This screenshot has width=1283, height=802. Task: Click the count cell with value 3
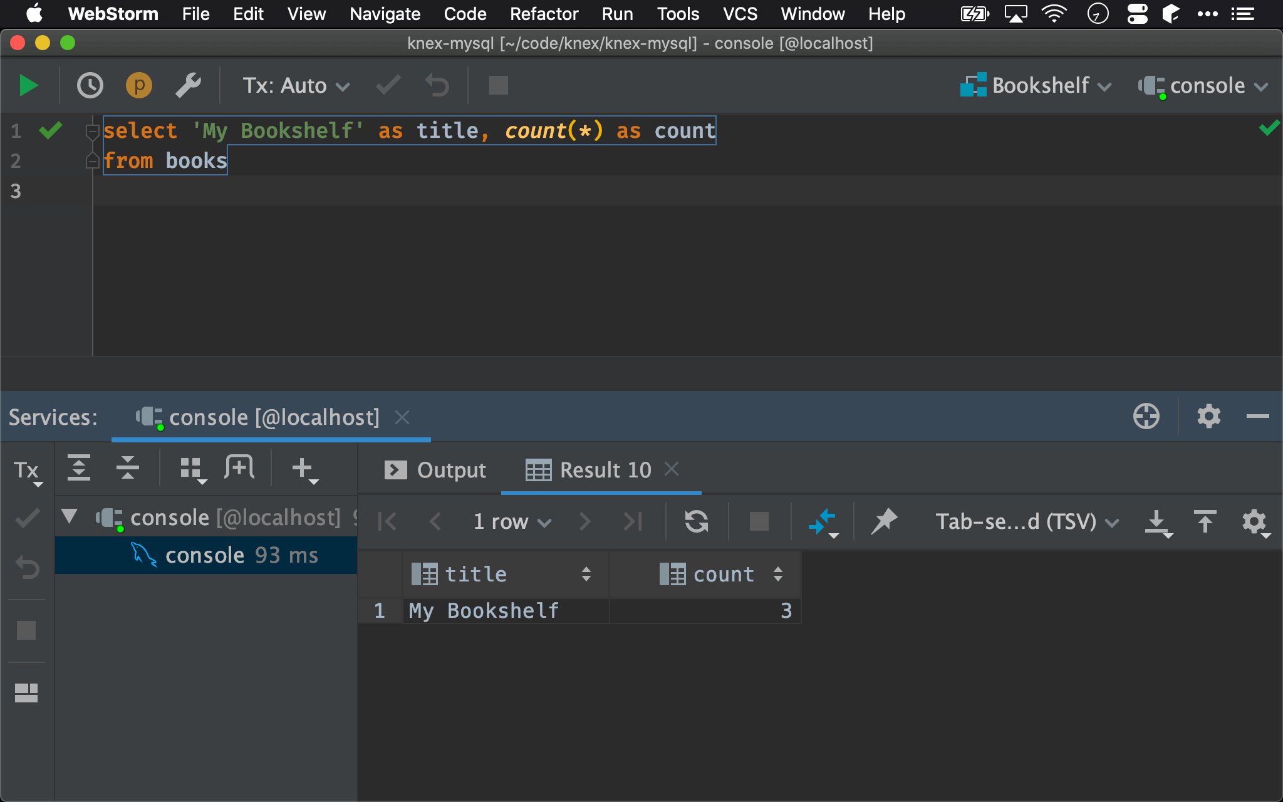705,611
